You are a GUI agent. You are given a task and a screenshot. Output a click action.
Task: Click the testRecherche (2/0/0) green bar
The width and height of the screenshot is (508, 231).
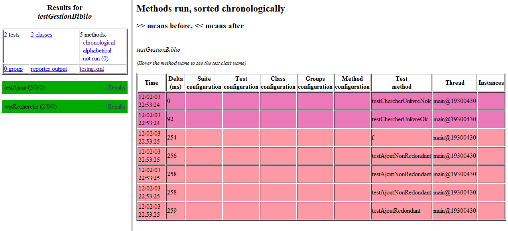point(52,107)
